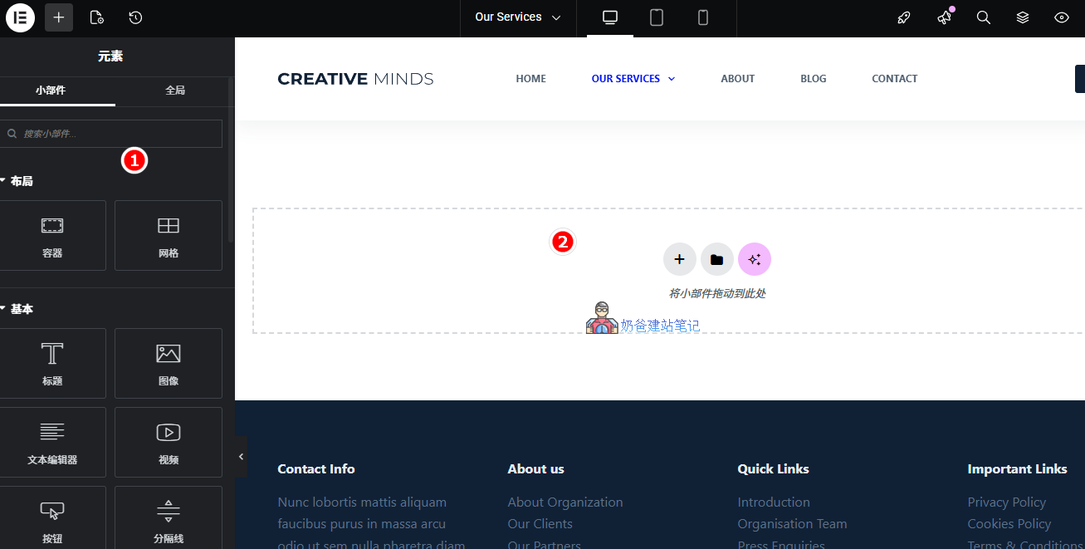The width and height of the screenshot is (1085, 549).
Task: Open the Finder search tool
Action: pyautogui.click(x=984, y=17)
